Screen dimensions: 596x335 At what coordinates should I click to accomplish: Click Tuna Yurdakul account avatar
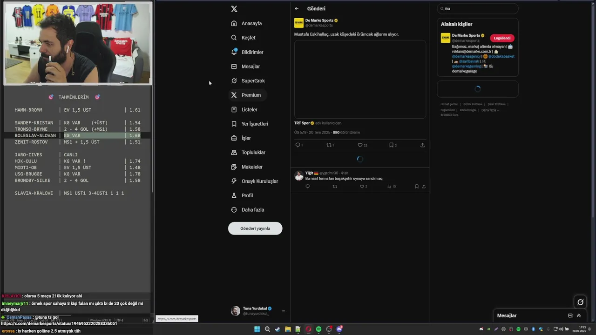coord(236,311)
